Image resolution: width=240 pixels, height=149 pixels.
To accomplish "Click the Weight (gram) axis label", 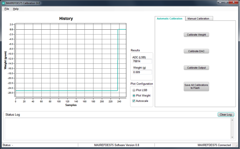I will click(6, 60).
